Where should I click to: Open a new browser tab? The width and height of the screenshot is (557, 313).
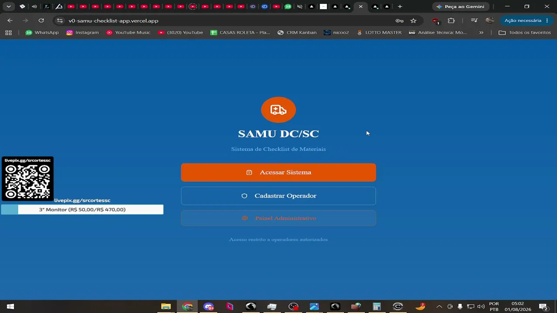400,7
